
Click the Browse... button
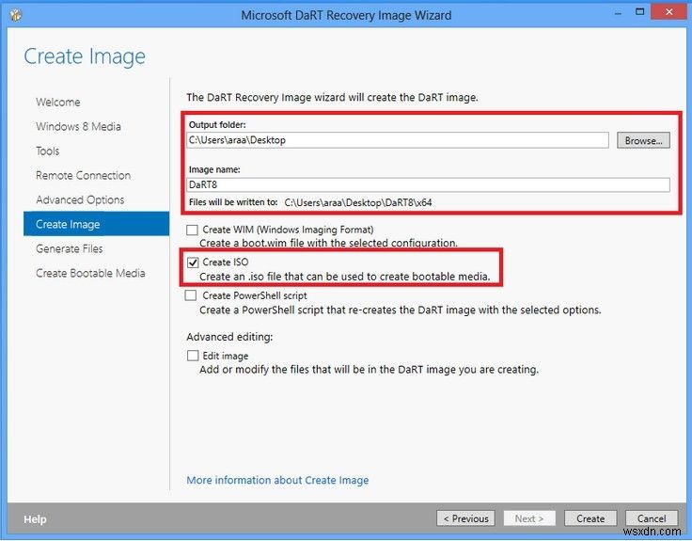point(643,140)
